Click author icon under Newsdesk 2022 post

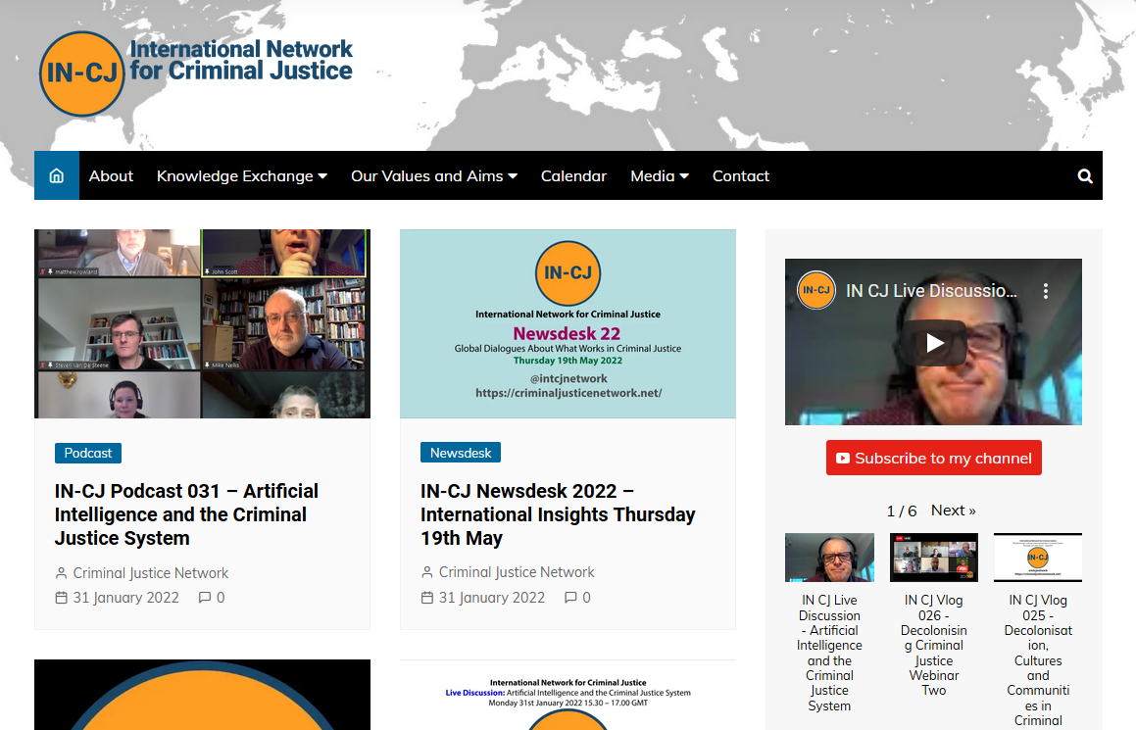pos(427,572)
